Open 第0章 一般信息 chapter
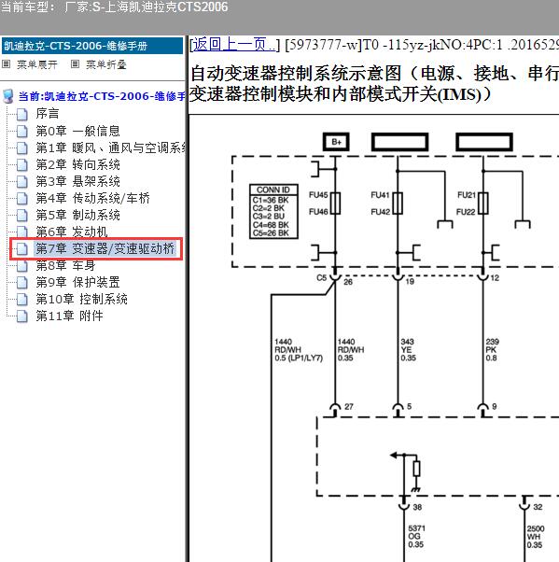Viewport: 559px width, 562px height. tap(77, 131)
